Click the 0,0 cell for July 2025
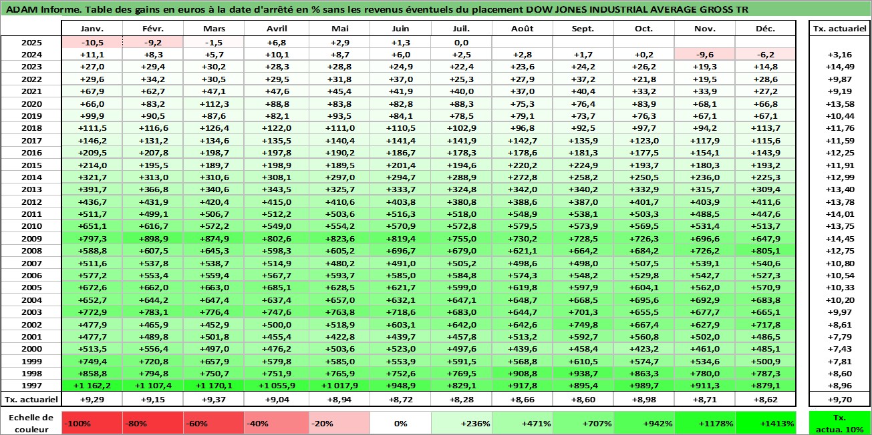Image resolution: width=872 pixels, height=435 pixels. 462,42
